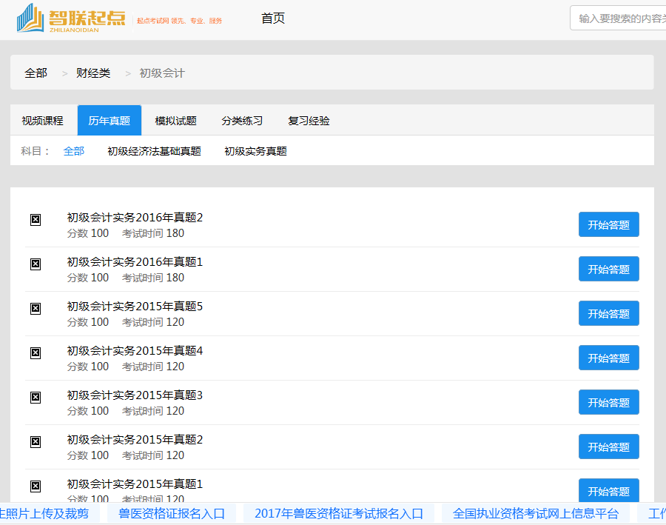Click broken image icon beside 初级会计实务2015年真题5
The width and height of the screenshot is (666, 525).
coord(36,308)
